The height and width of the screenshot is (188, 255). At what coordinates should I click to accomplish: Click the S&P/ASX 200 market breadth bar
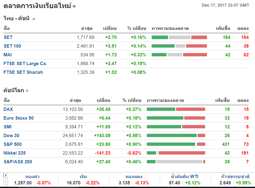pos(176,162)
